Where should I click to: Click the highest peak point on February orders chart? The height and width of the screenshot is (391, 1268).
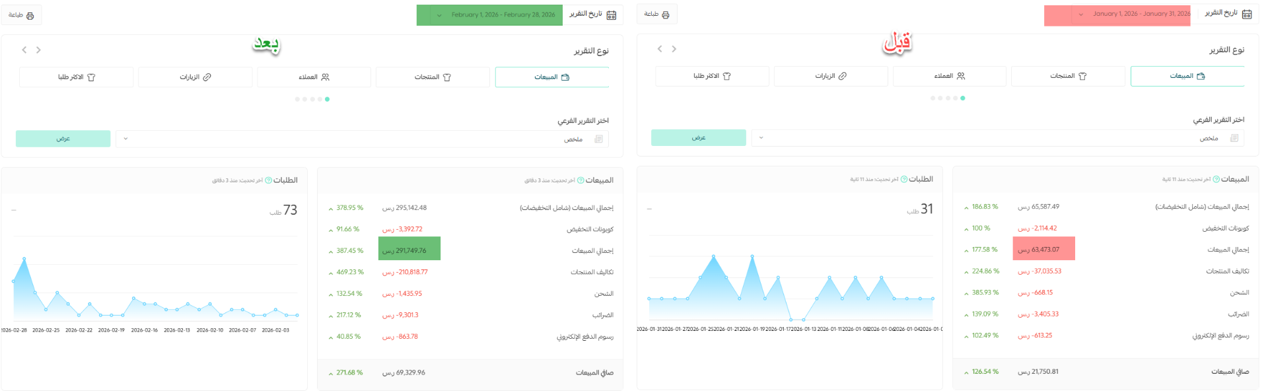24,259
